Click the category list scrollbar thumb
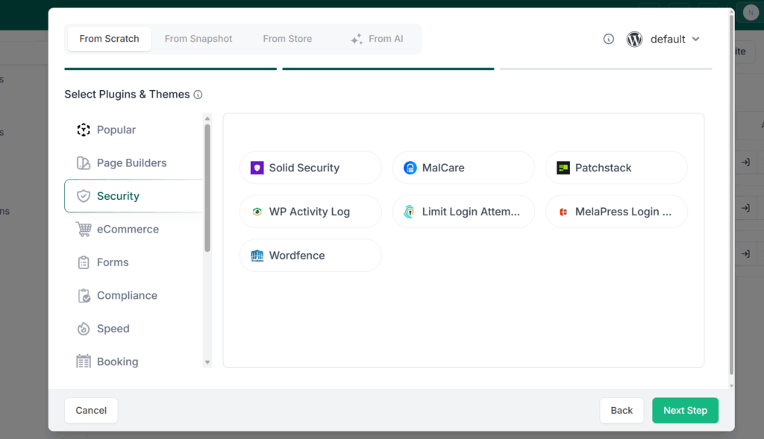The height and width of the screenshot is (439, 764). (207, 188)
